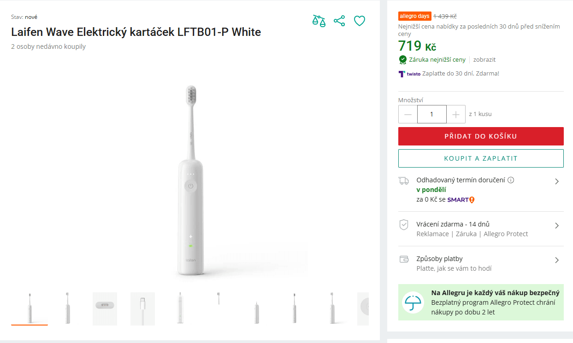Add the toothbrush to favorites heart icon

[360, 21]
